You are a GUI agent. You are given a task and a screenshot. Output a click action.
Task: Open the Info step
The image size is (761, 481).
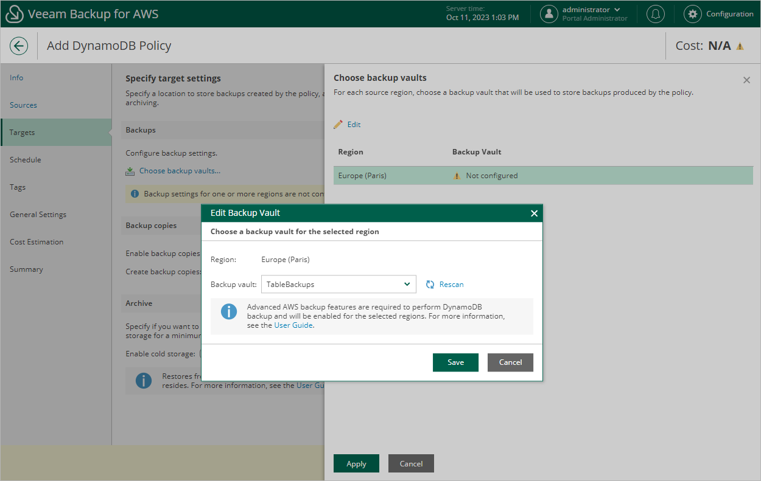tap(16, 77)
